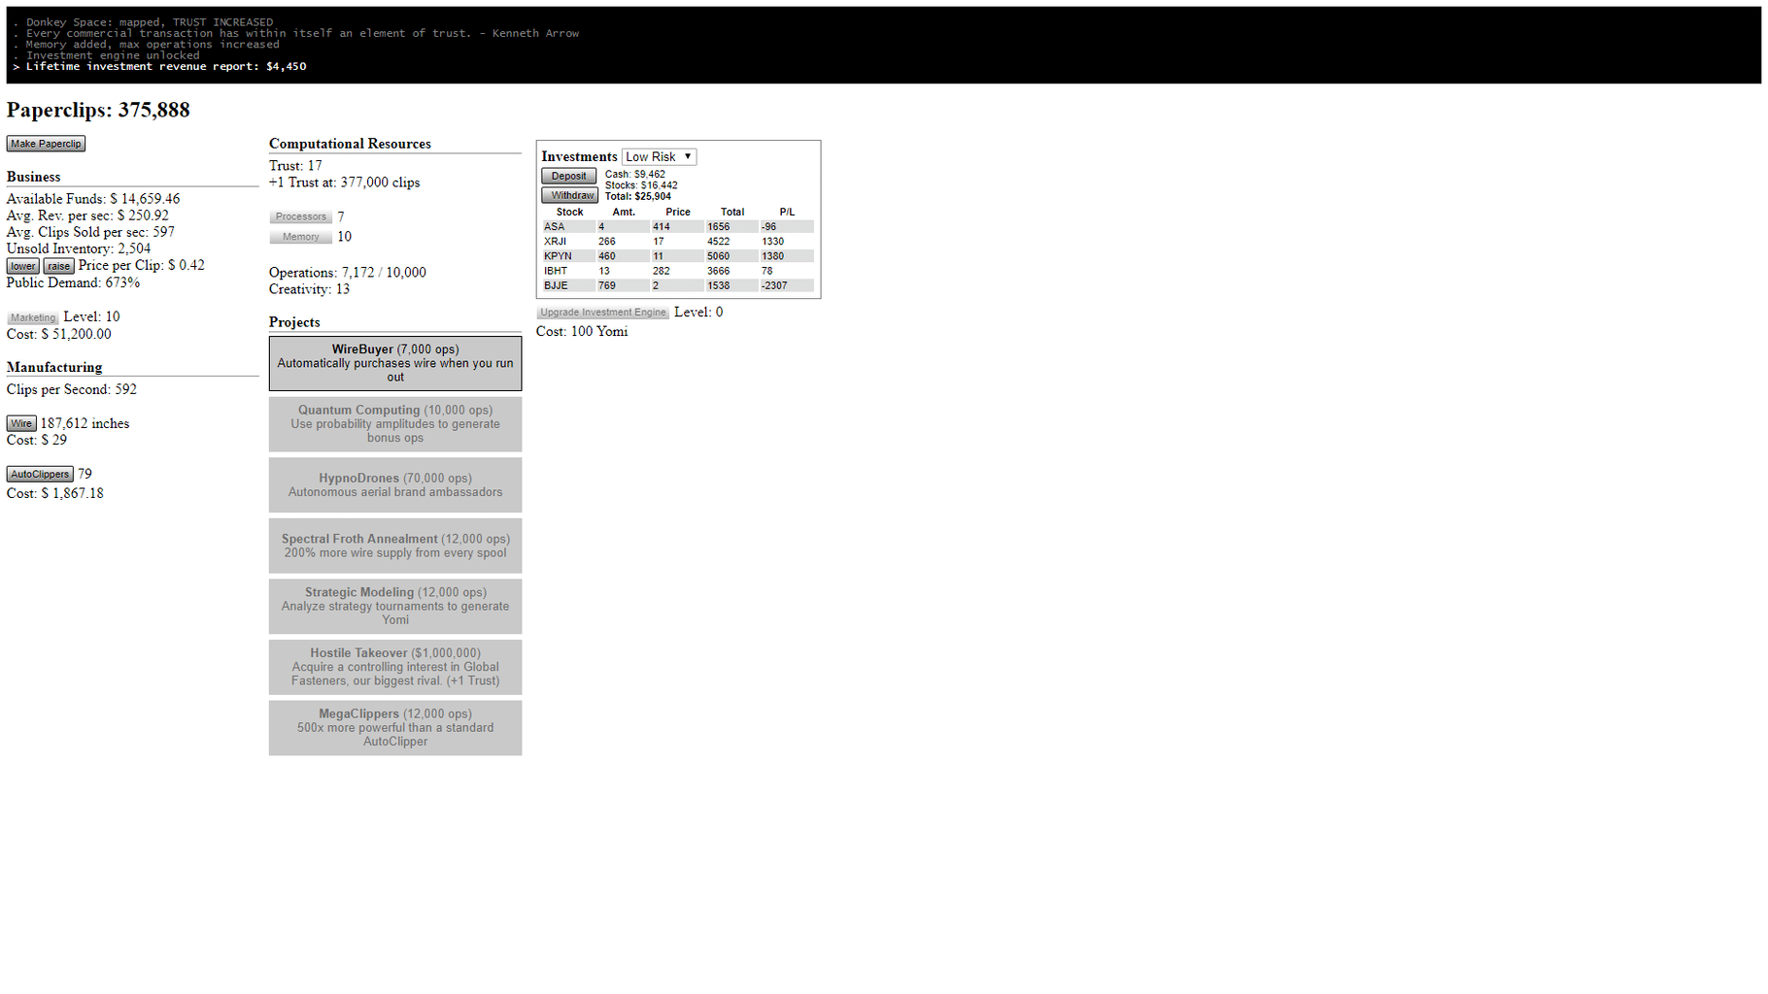
Task: Click the Marketing upgrade button
Action: [x=33, y=317]
